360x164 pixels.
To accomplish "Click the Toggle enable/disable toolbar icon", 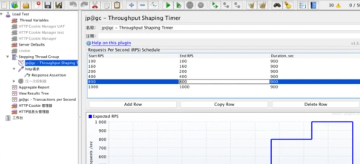I will (153, 5).
